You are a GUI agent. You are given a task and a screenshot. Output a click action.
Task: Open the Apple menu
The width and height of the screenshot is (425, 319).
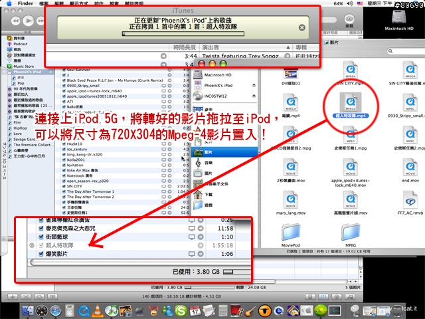click(9, 3)
